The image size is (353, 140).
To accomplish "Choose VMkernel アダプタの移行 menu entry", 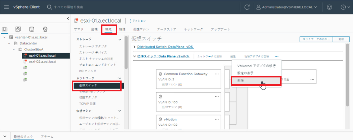I will (256, 66).
